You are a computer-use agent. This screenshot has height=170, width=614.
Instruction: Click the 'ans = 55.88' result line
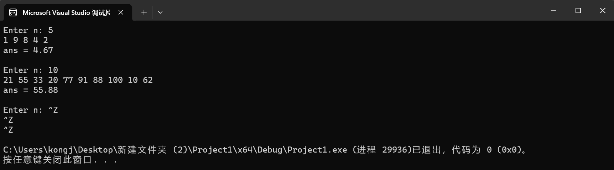[x=31, y=90]
